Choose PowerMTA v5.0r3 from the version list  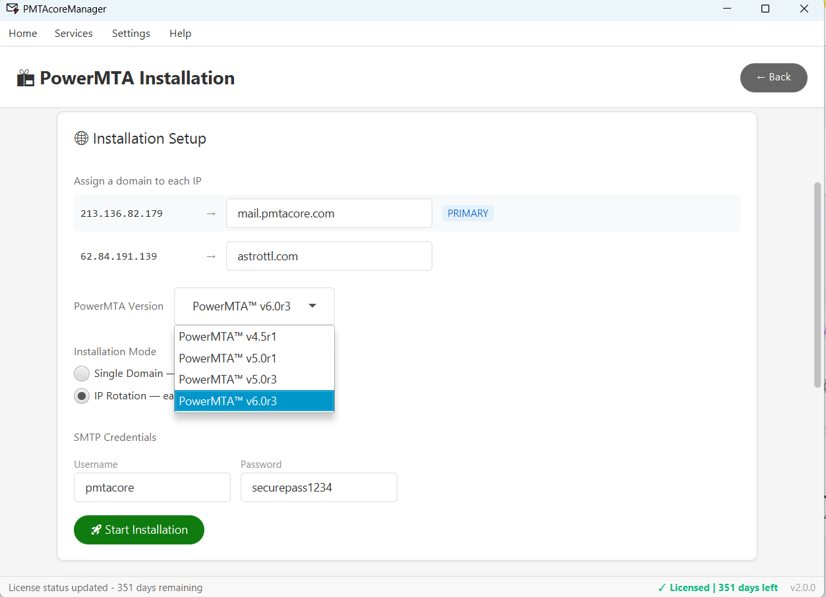[x=227, y=379]
